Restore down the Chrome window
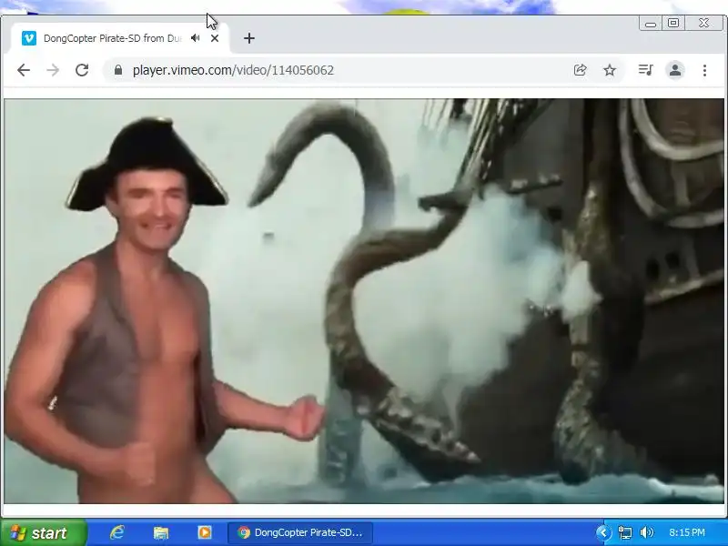Image resolution: width=728 pixels, height=546 pixels. point(673,24)
